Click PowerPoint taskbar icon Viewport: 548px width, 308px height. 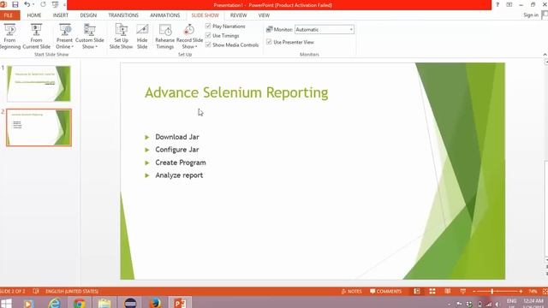[181, 303]
